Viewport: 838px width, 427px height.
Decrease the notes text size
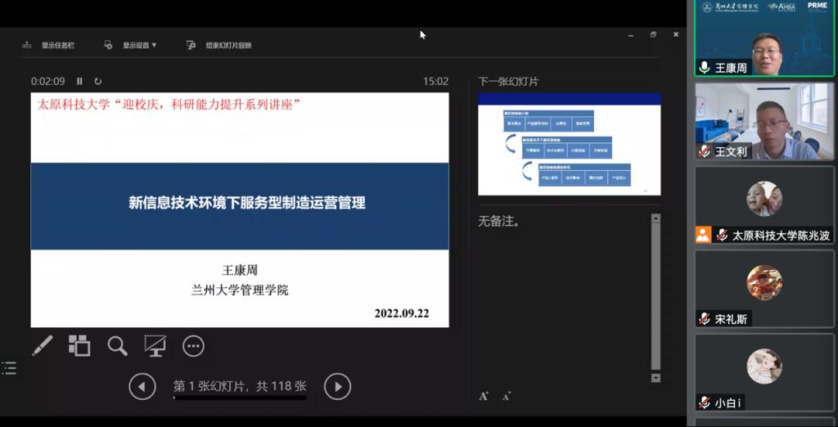coord(507,396)
